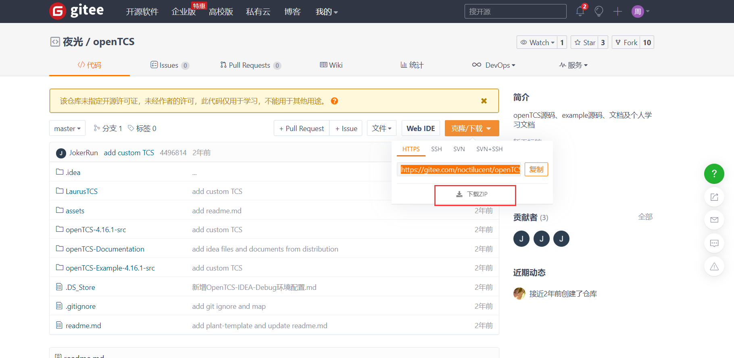Open the notifications bell
This screenshot has height=358, width=734.
click(580, 11)
